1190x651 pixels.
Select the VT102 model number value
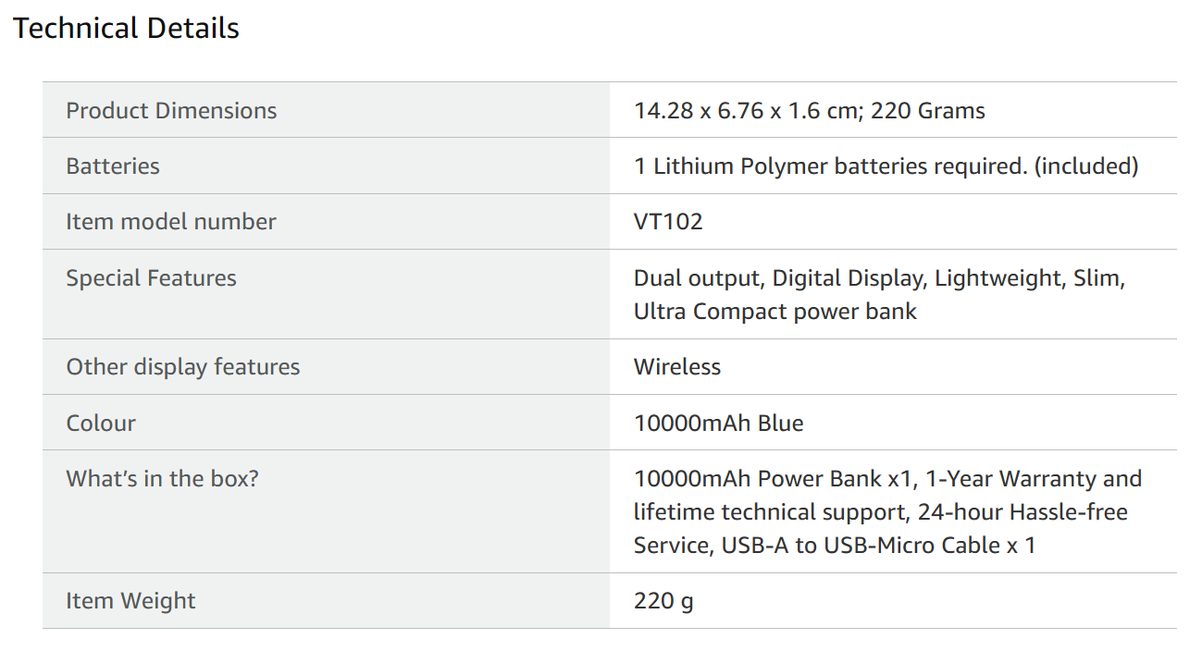pyautogui.click(x=668, y=222)
